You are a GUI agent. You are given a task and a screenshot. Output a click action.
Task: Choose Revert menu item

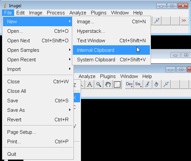point(38,120)
